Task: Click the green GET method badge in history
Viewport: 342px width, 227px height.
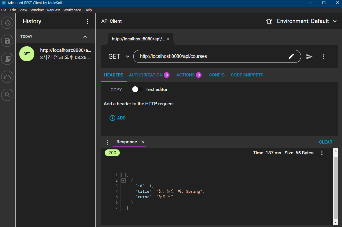Action: [27, 54]
